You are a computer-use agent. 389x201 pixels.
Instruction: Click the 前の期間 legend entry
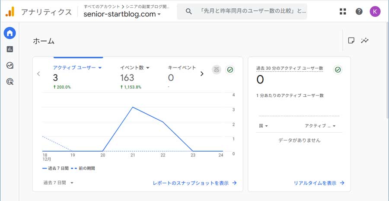[x=83, y=168]
